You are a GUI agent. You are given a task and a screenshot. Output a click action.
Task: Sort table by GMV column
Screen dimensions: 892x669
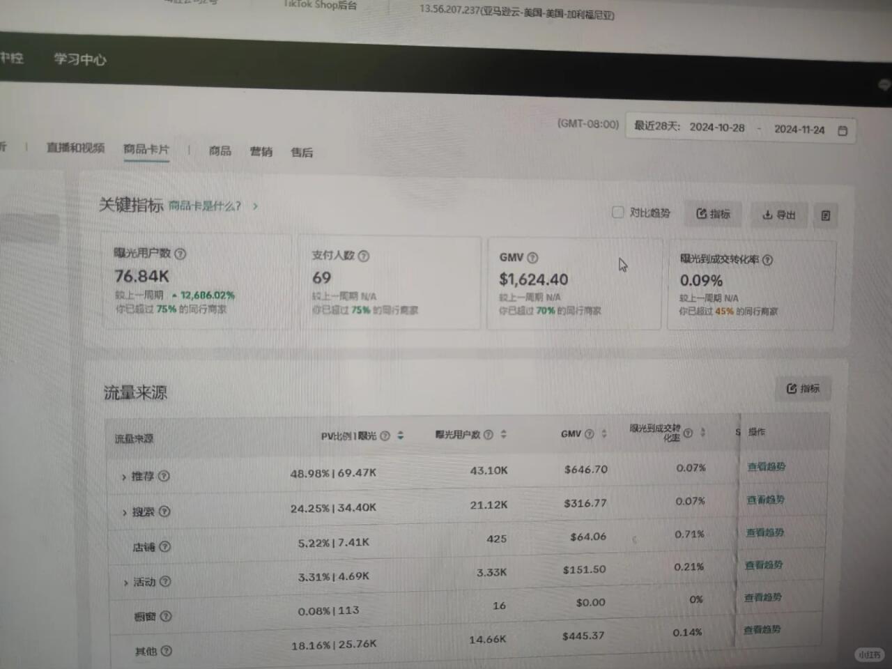click(x=604, y=433)
